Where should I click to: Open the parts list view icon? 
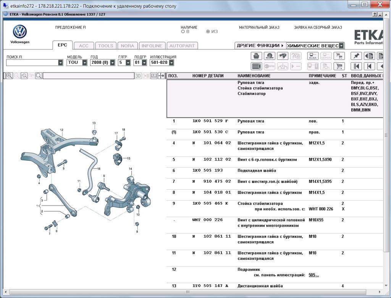click(x=256, y=66)
